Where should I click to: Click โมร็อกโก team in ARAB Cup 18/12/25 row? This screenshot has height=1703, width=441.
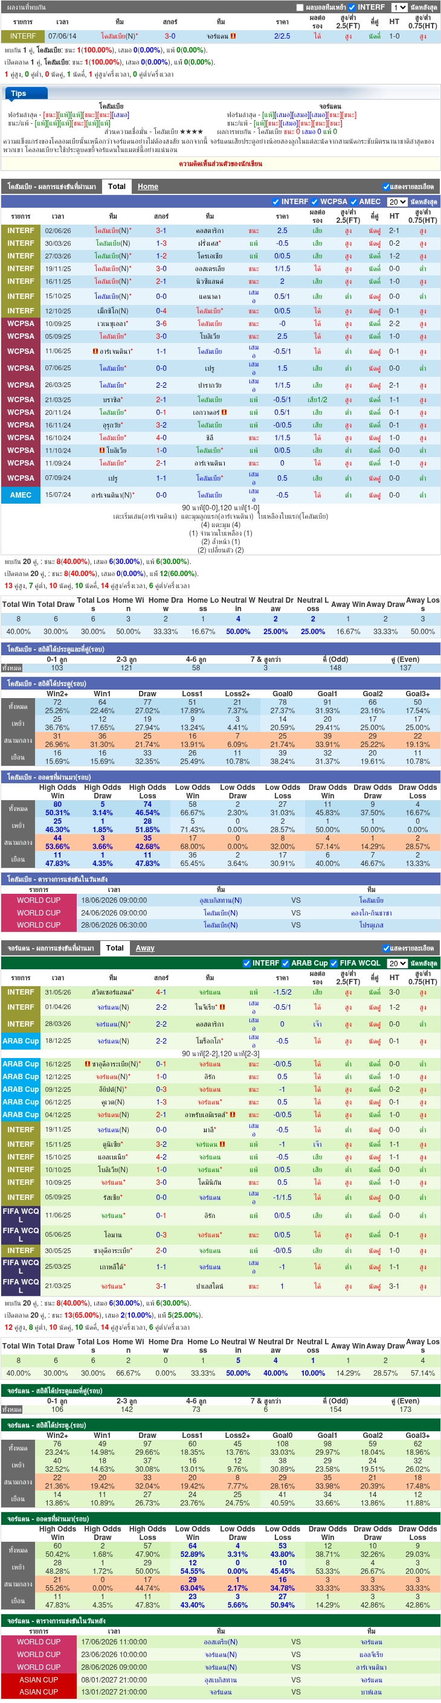point(210,1041)
